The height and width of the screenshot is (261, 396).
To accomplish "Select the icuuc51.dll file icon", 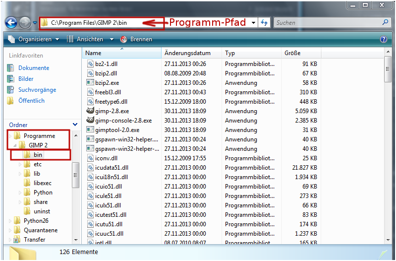I will click(x=90, y=233).
